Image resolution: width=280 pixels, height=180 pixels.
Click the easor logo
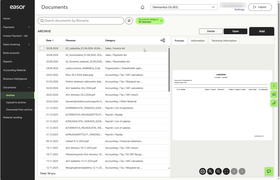[18, 7]
